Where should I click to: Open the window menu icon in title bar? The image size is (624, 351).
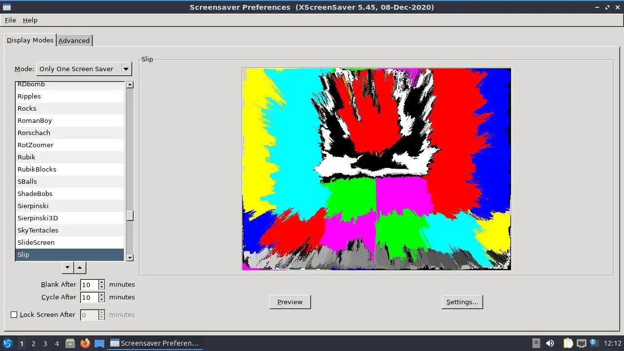click(x=7, y=7)
